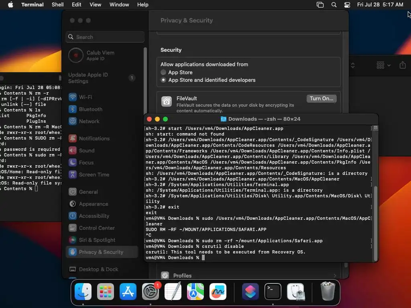Screen dimensions: 411x308
Task: Click the Terminal split pane icon
Action: click(x=375, y=128)
